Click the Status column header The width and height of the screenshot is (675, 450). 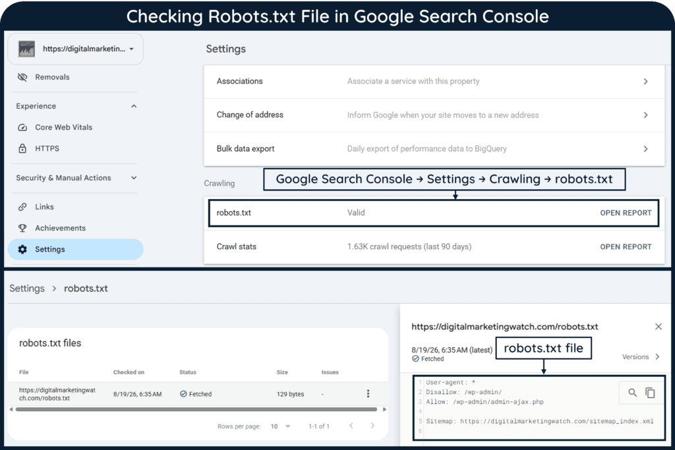coord(188,372)
